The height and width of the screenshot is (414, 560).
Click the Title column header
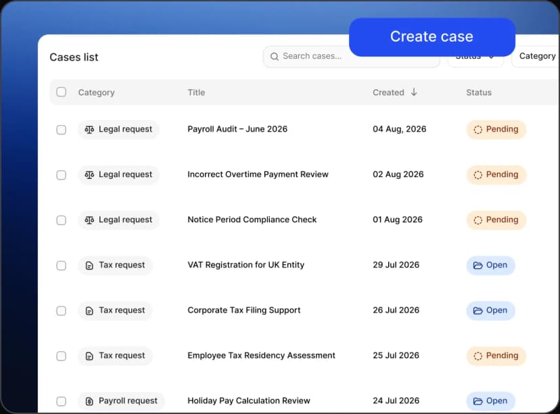(x=196, y=93)
